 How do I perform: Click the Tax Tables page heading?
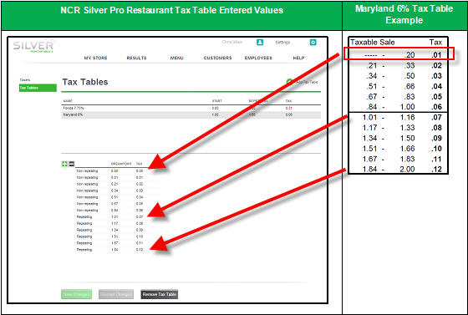(85, 82)
